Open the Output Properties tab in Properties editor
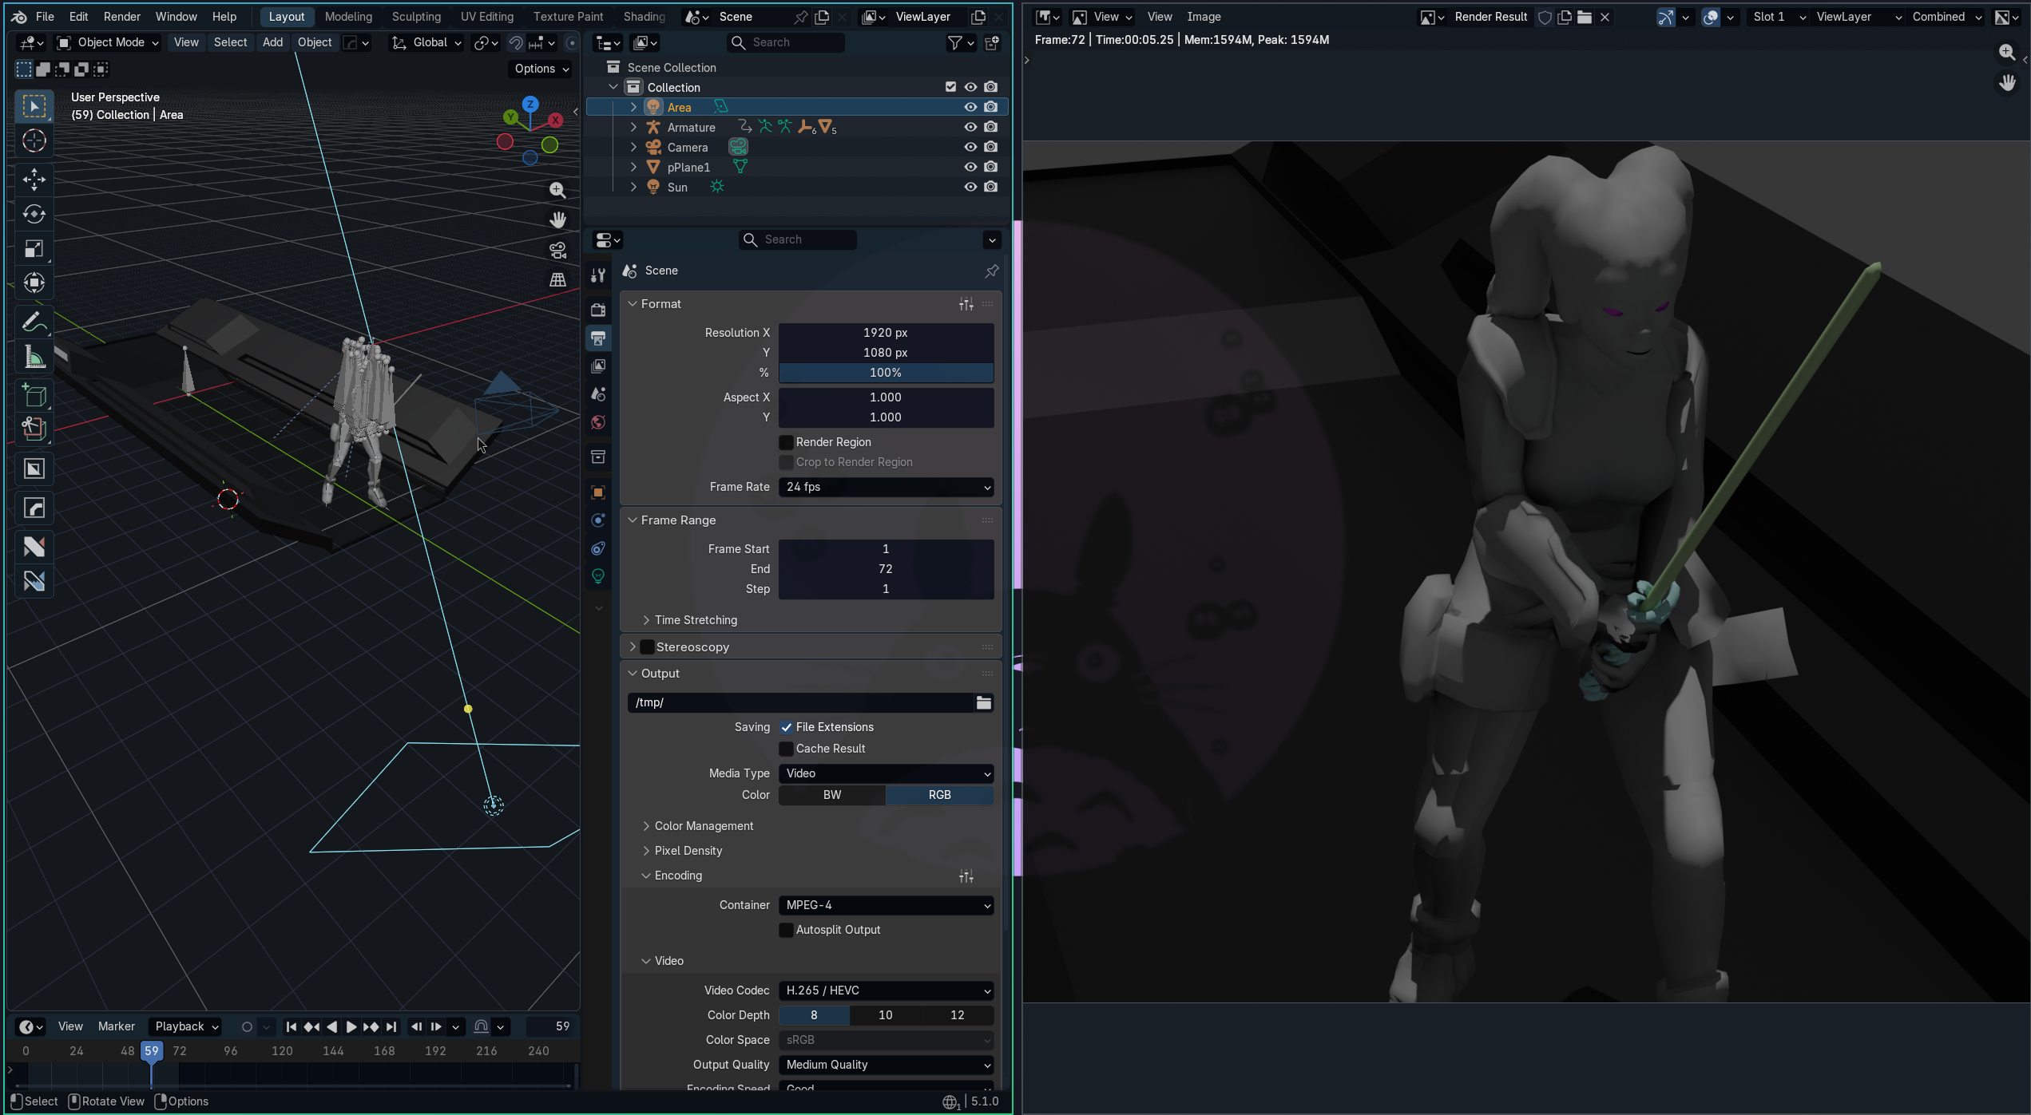2031x1115 pixels. click(597, 338)
